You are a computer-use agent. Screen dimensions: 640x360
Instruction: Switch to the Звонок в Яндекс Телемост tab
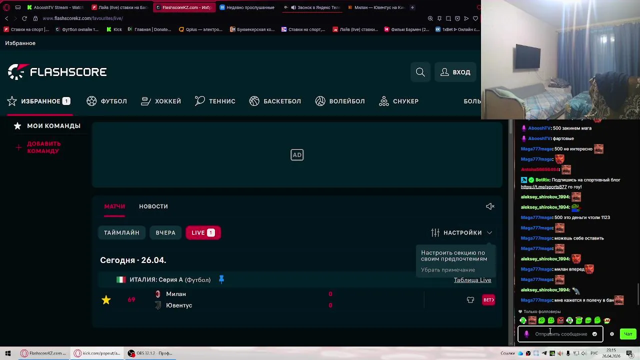point(311,7)
